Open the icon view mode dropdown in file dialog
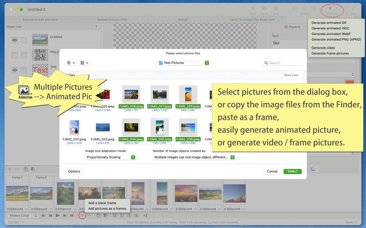The width and height of the screenshot is (366, 228). [70, 63]
